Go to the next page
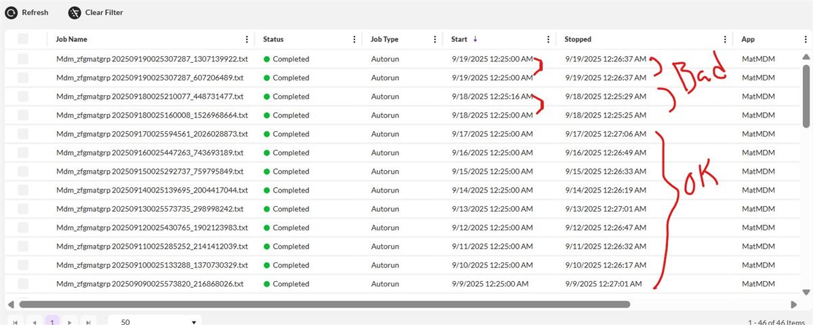 click(x=70, y=322)
